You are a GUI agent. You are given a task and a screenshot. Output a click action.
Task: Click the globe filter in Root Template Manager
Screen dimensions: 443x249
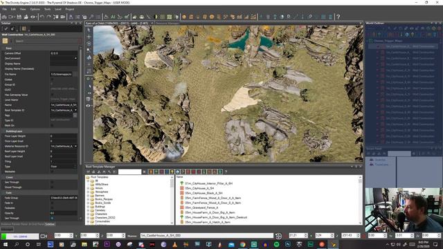click(x=177, y=172)
